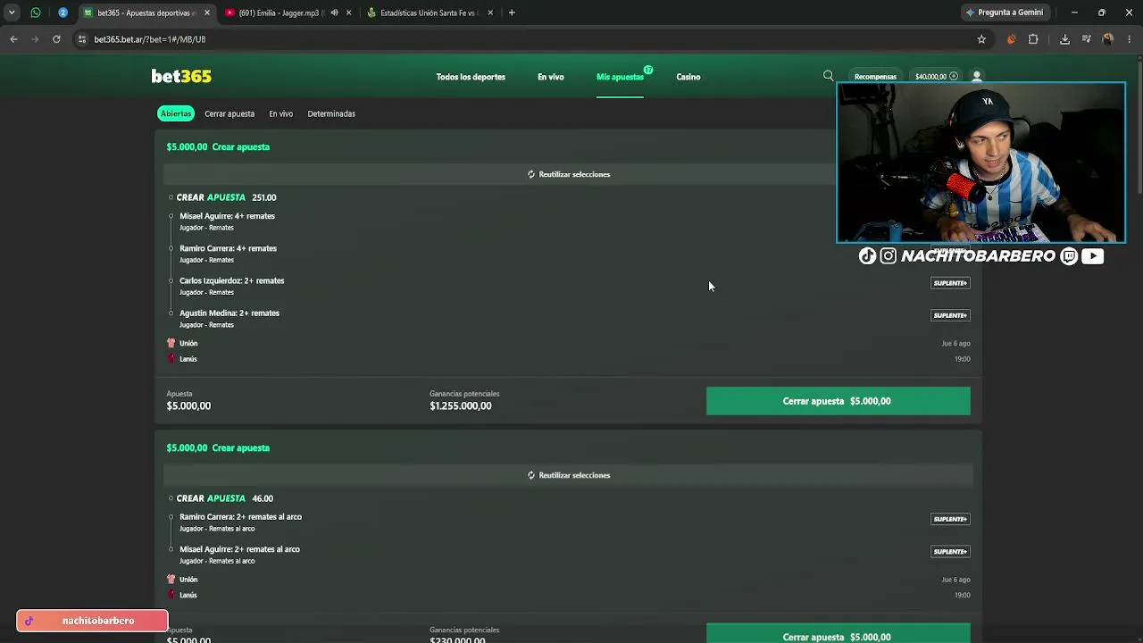Viewport: 1143px width, 643px height.
Task: Open Recompensas
Action: point(875,77)
